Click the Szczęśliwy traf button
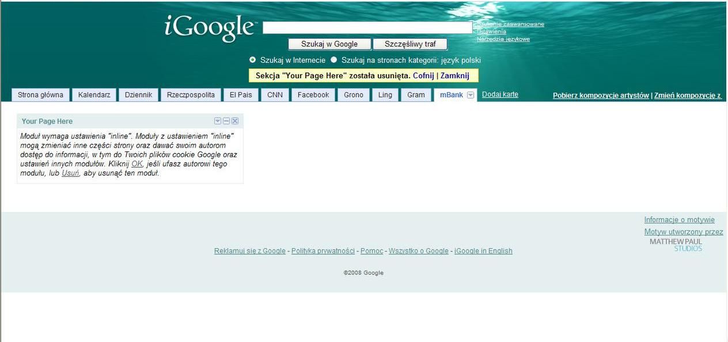This screenshot has width=728, height=342. point(410,44)
